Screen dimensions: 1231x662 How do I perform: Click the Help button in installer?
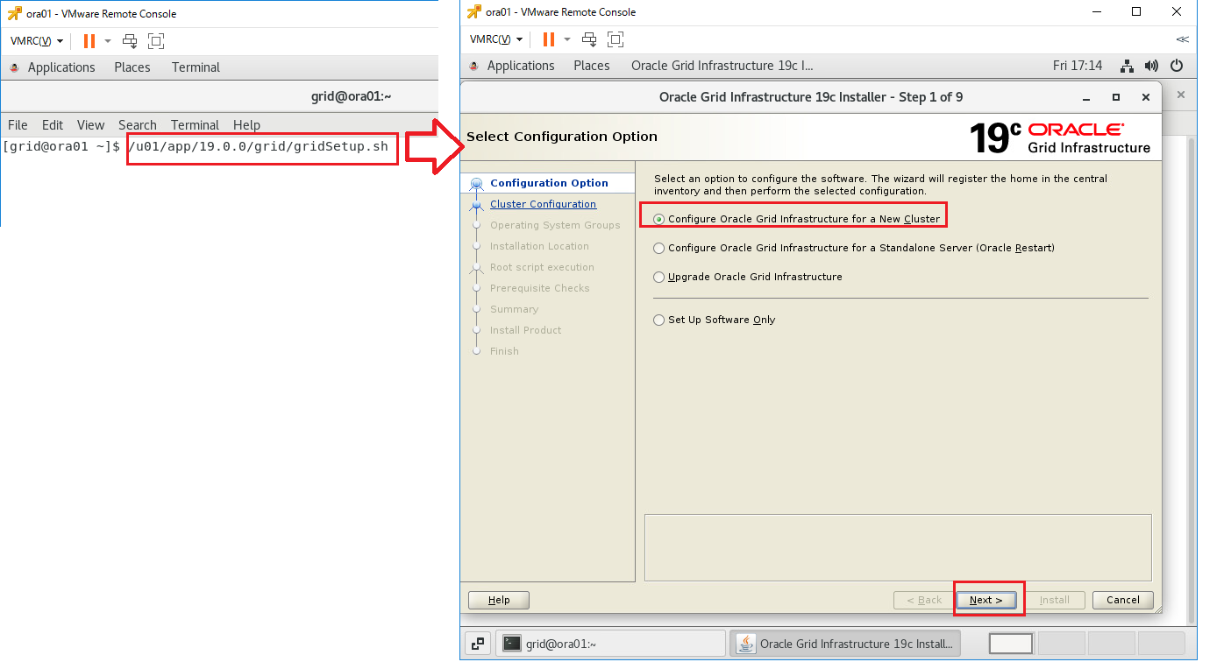tap(499, 600)
